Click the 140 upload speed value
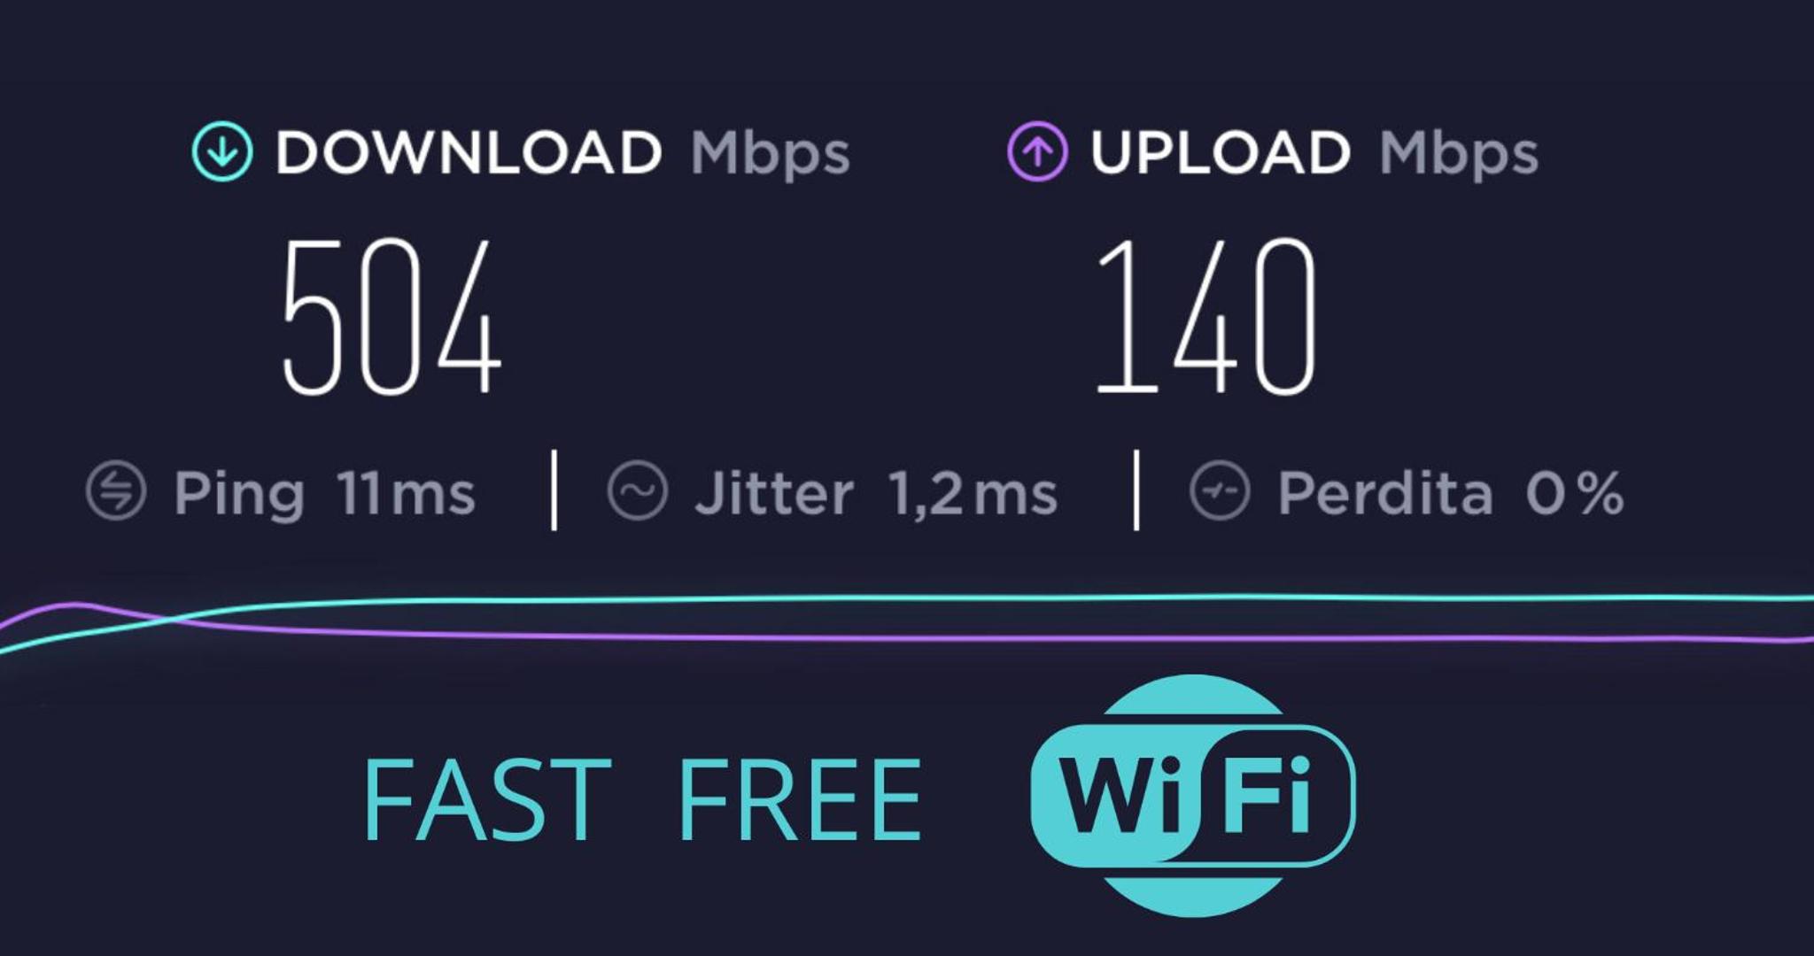 click(1206, 316)
